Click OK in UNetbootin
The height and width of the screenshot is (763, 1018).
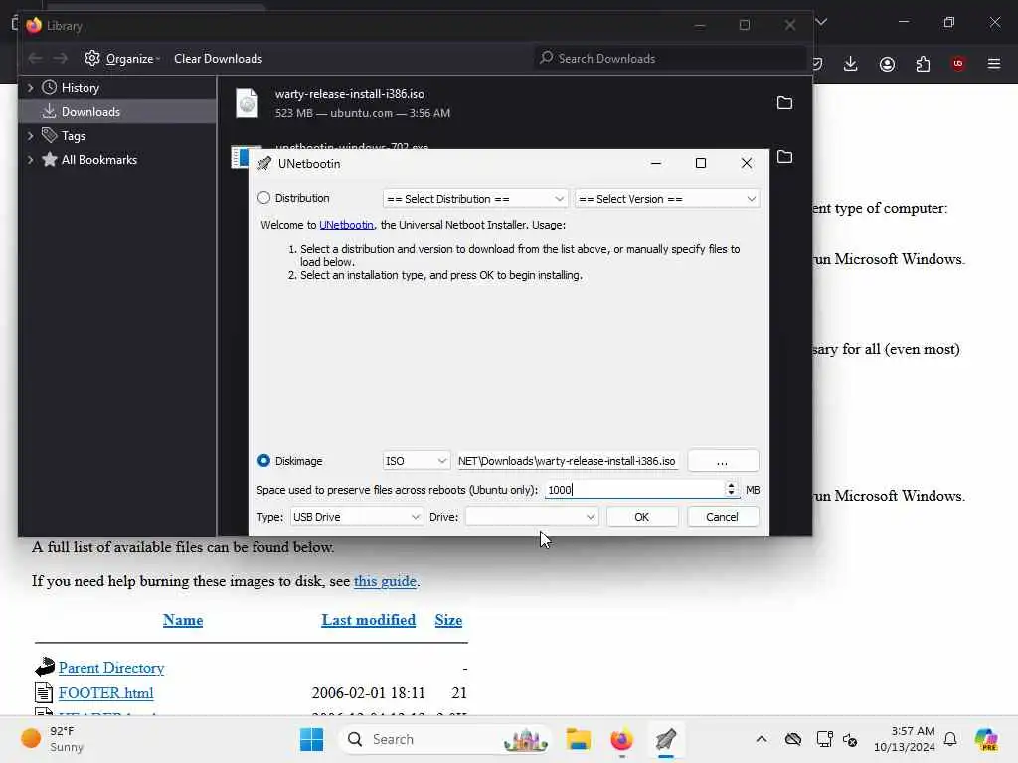[642, 517]
